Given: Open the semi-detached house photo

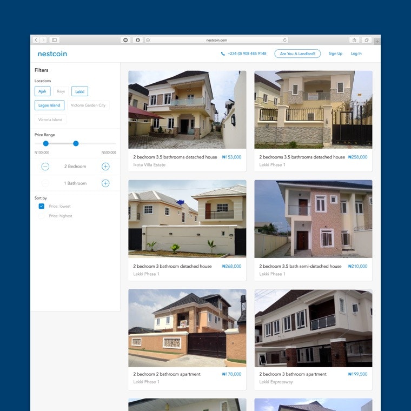Looking at the screenshot, I should 313,219.
